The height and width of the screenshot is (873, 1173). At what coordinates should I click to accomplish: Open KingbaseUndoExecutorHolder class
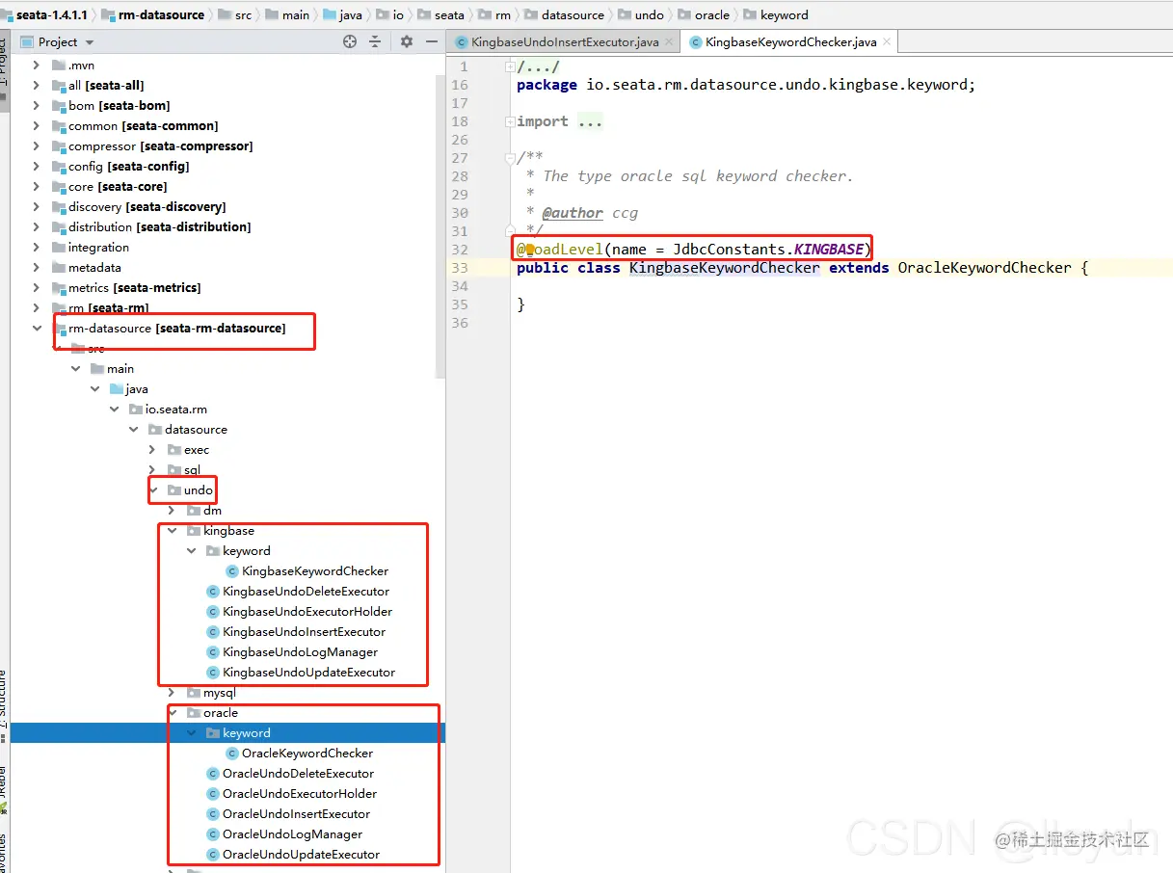[x=307, y=612]
